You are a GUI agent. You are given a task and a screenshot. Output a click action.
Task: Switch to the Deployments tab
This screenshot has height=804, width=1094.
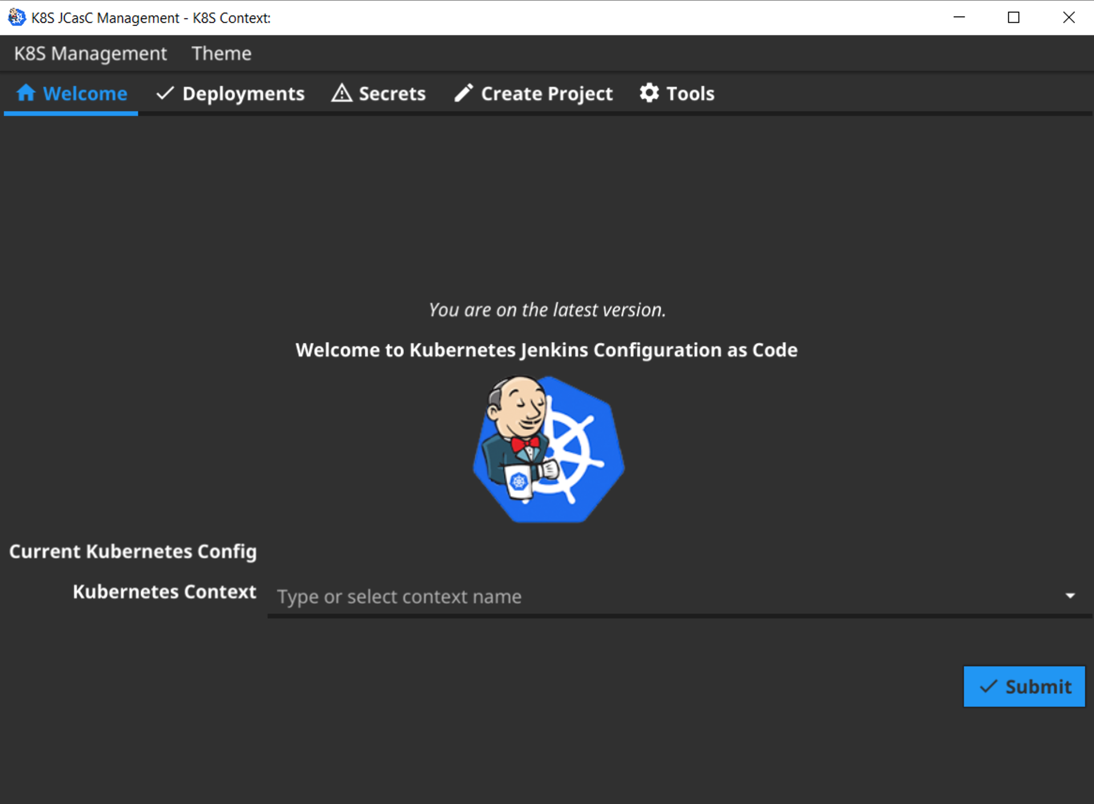(x=243, y=93)
